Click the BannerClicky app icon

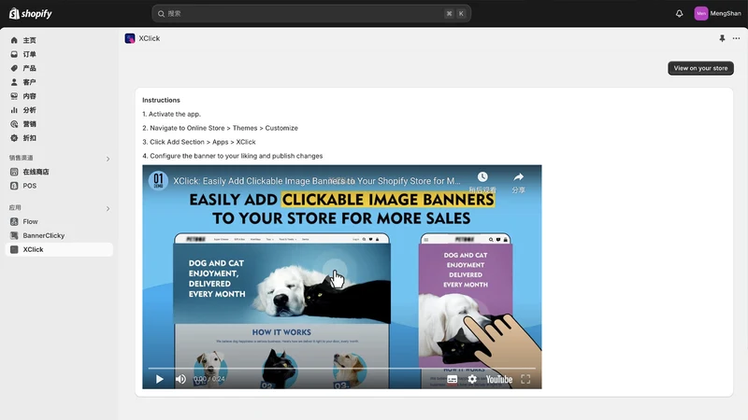pyautogui.click(x=14, y=235)
